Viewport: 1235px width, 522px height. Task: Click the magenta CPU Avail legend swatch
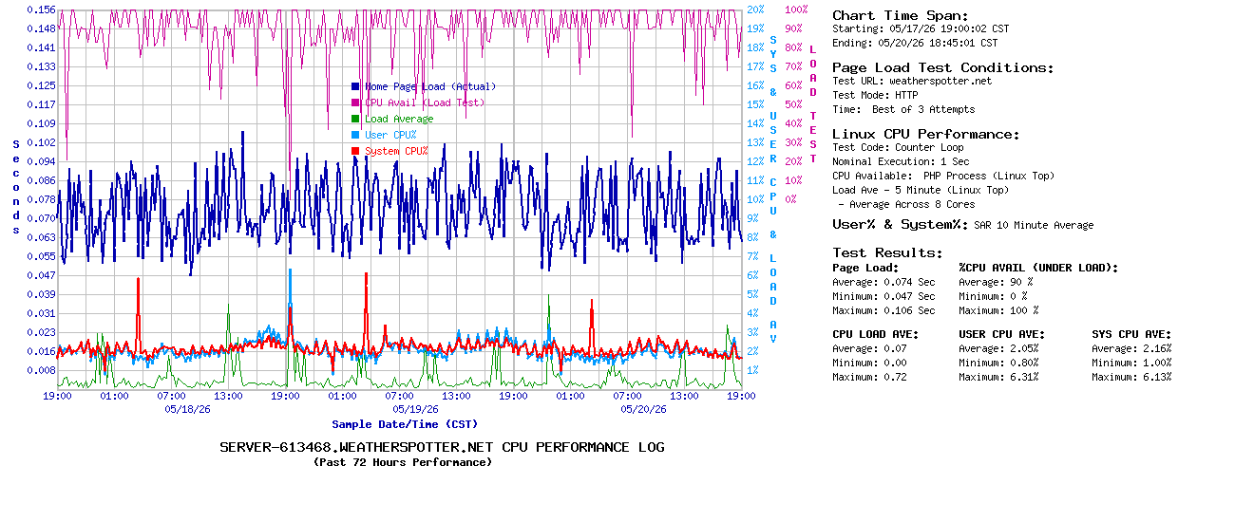coord(355,103)
